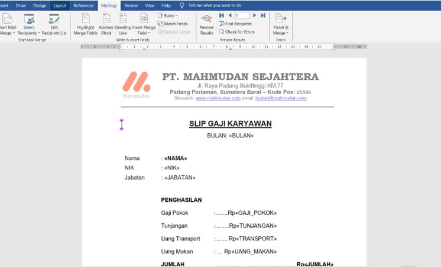Image resolution: width=441 pixels, height=267 pixels.
Task: Click Find Recipient
Action: coord(238,24)
